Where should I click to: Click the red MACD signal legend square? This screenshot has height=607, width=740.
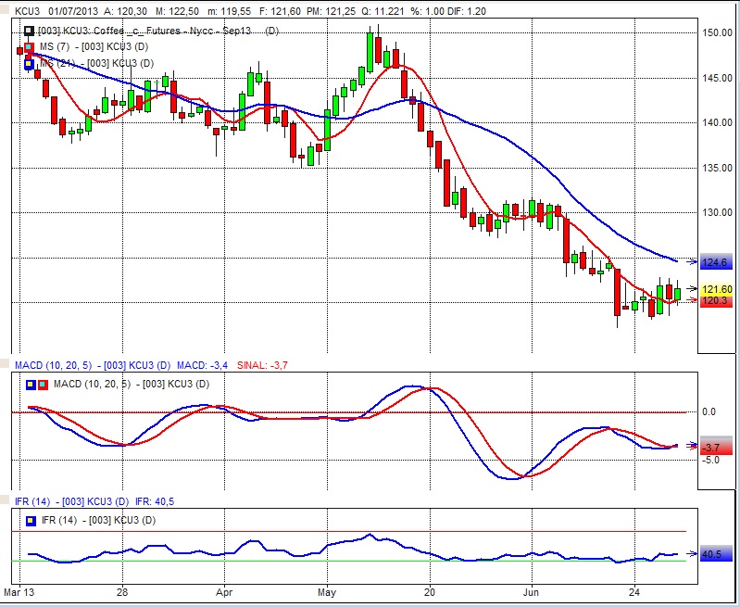click(x=42, y=384)
